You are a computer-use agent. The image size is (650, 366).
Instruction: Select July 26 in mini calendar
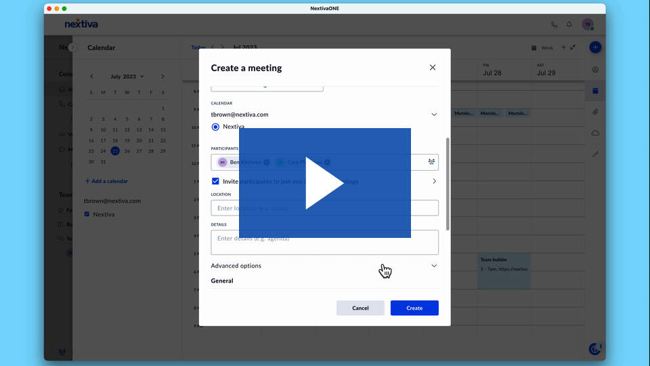(x=127, y=151)
